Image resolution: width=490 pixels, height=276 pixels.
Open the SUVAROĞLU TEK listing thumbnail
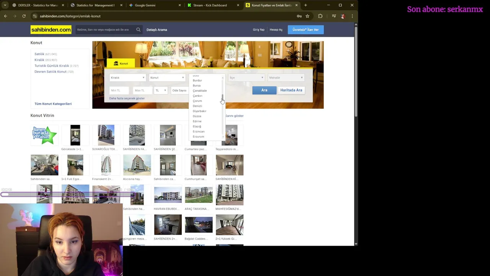tap(106, 135)
